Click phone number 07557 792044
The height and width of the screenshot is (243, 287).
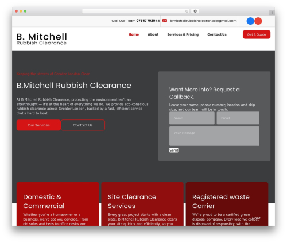tap(148, 21)
